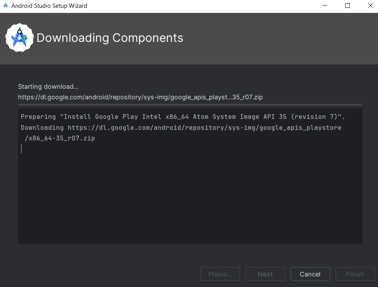Click the 'Downloading Components' heading
378x287 pixels.
110,38
